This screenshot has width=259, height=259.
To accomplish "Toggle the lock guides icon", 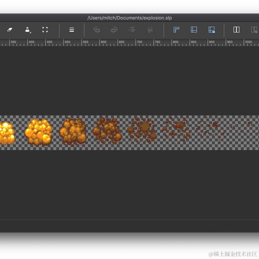I will pyautogui.click(x=212, y=30).
